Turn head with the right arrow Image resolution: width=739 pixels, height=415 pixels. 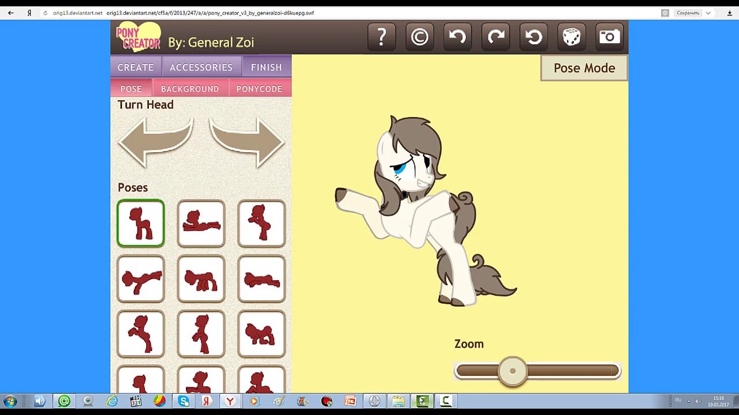[x=247, y=142]
